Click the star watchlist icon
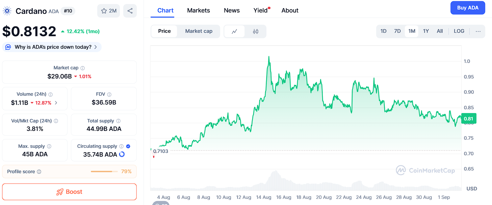492x205 pixels. click(x=104, y=11)
